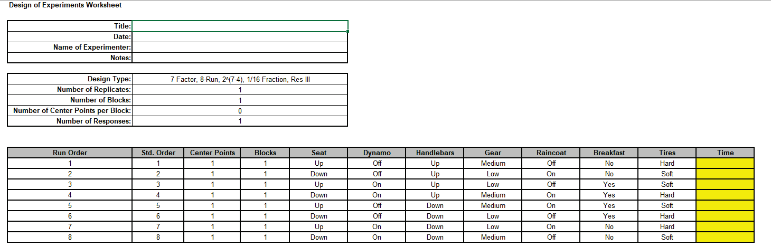This screenshot has height=246, width=771.
Task: Click the Run Order column header
Action: point(70,153)
